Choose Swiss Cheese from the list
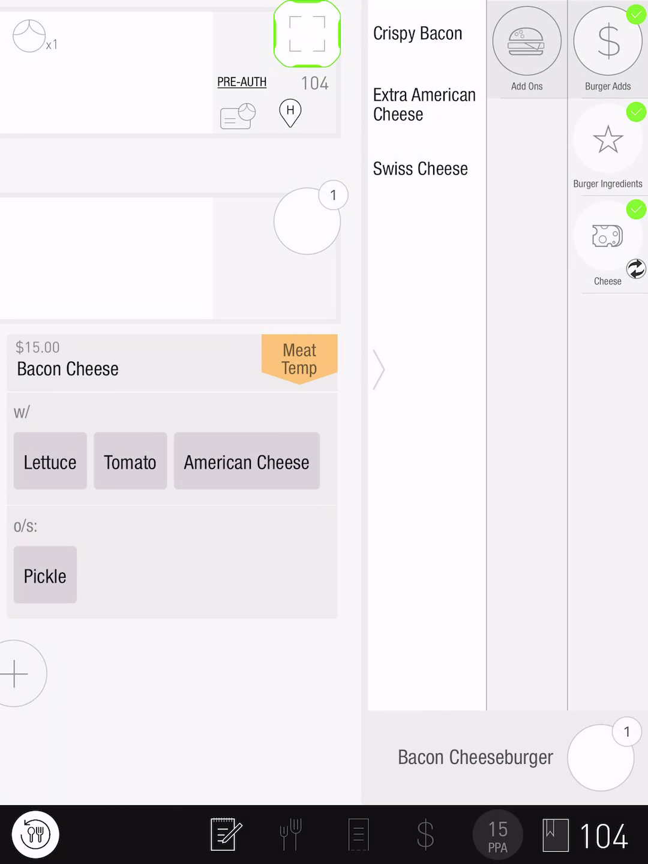Screen dimensions: 648x864 point(420,169)
